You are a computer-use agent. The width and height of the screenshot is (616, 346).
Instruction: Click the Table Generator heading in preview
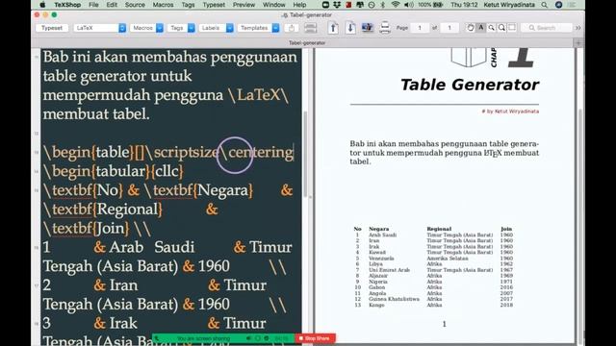tap(470, 85)
